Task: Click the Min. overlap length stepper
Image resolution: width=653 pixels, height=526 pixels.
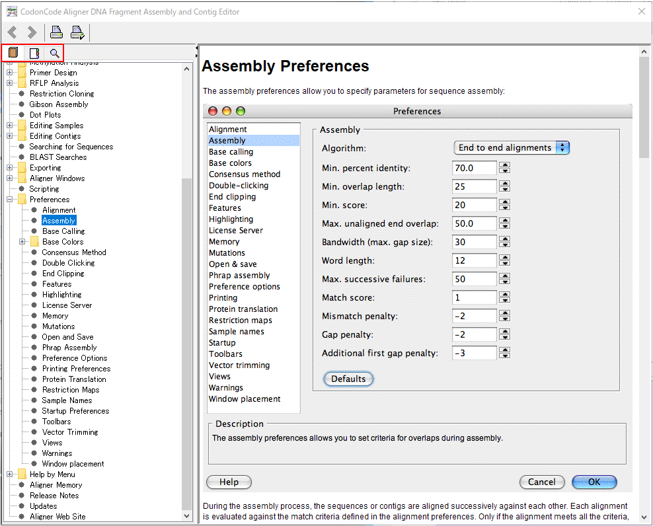Action: [x=505, y=186]
